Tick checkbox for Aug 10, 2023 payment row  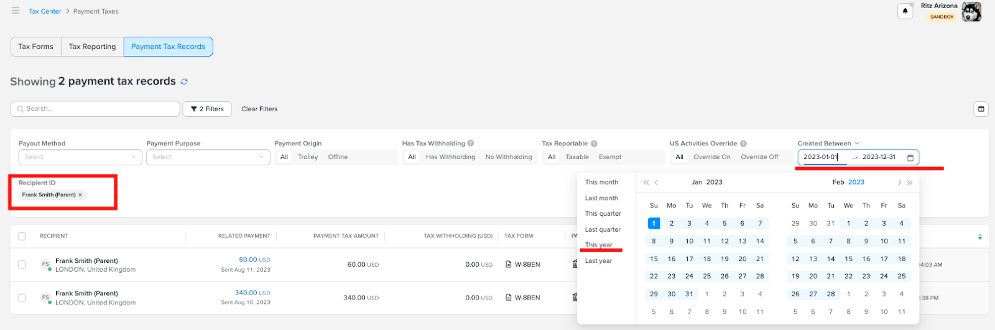[x=22, y=297]
